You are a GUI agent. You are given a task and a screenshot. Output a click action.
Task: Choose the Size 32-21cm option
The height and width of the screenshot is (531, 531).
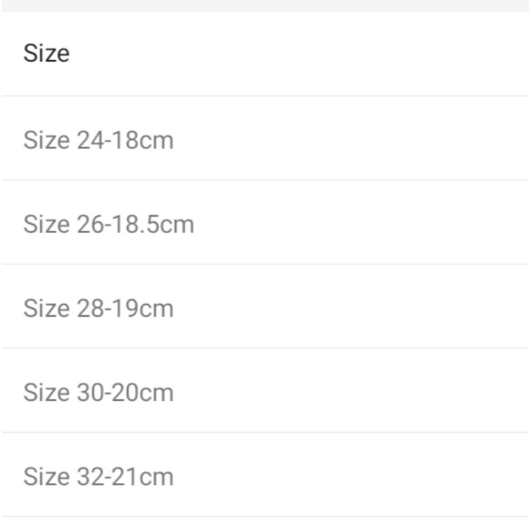coord(98,477)
